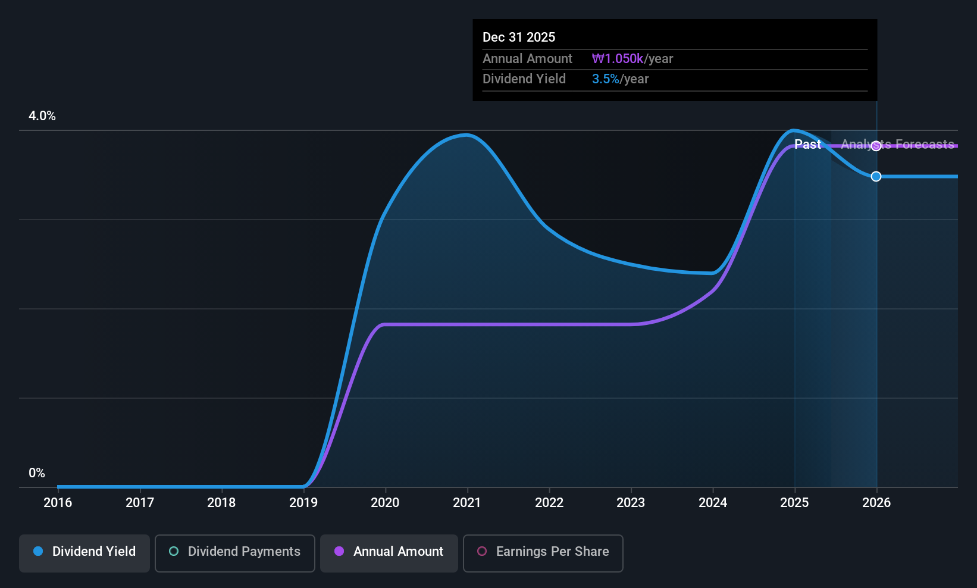The image size is (977, 588).
Task: Click the Annual Amount tooltip row label
Action: [x=527, y=59]
